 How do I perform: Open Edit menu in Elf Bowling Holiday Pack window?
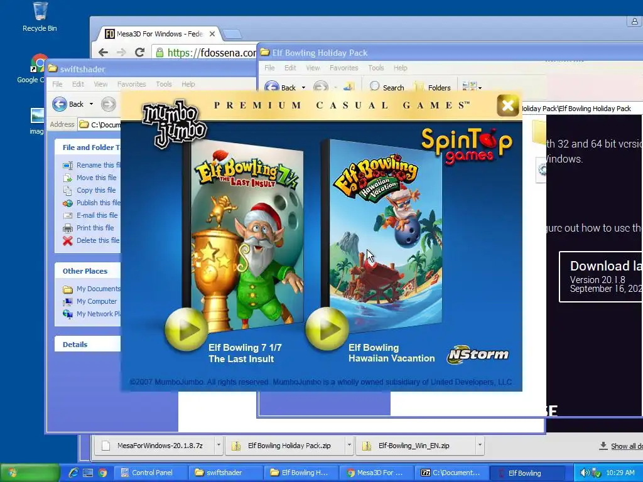(x=290, y=68)
